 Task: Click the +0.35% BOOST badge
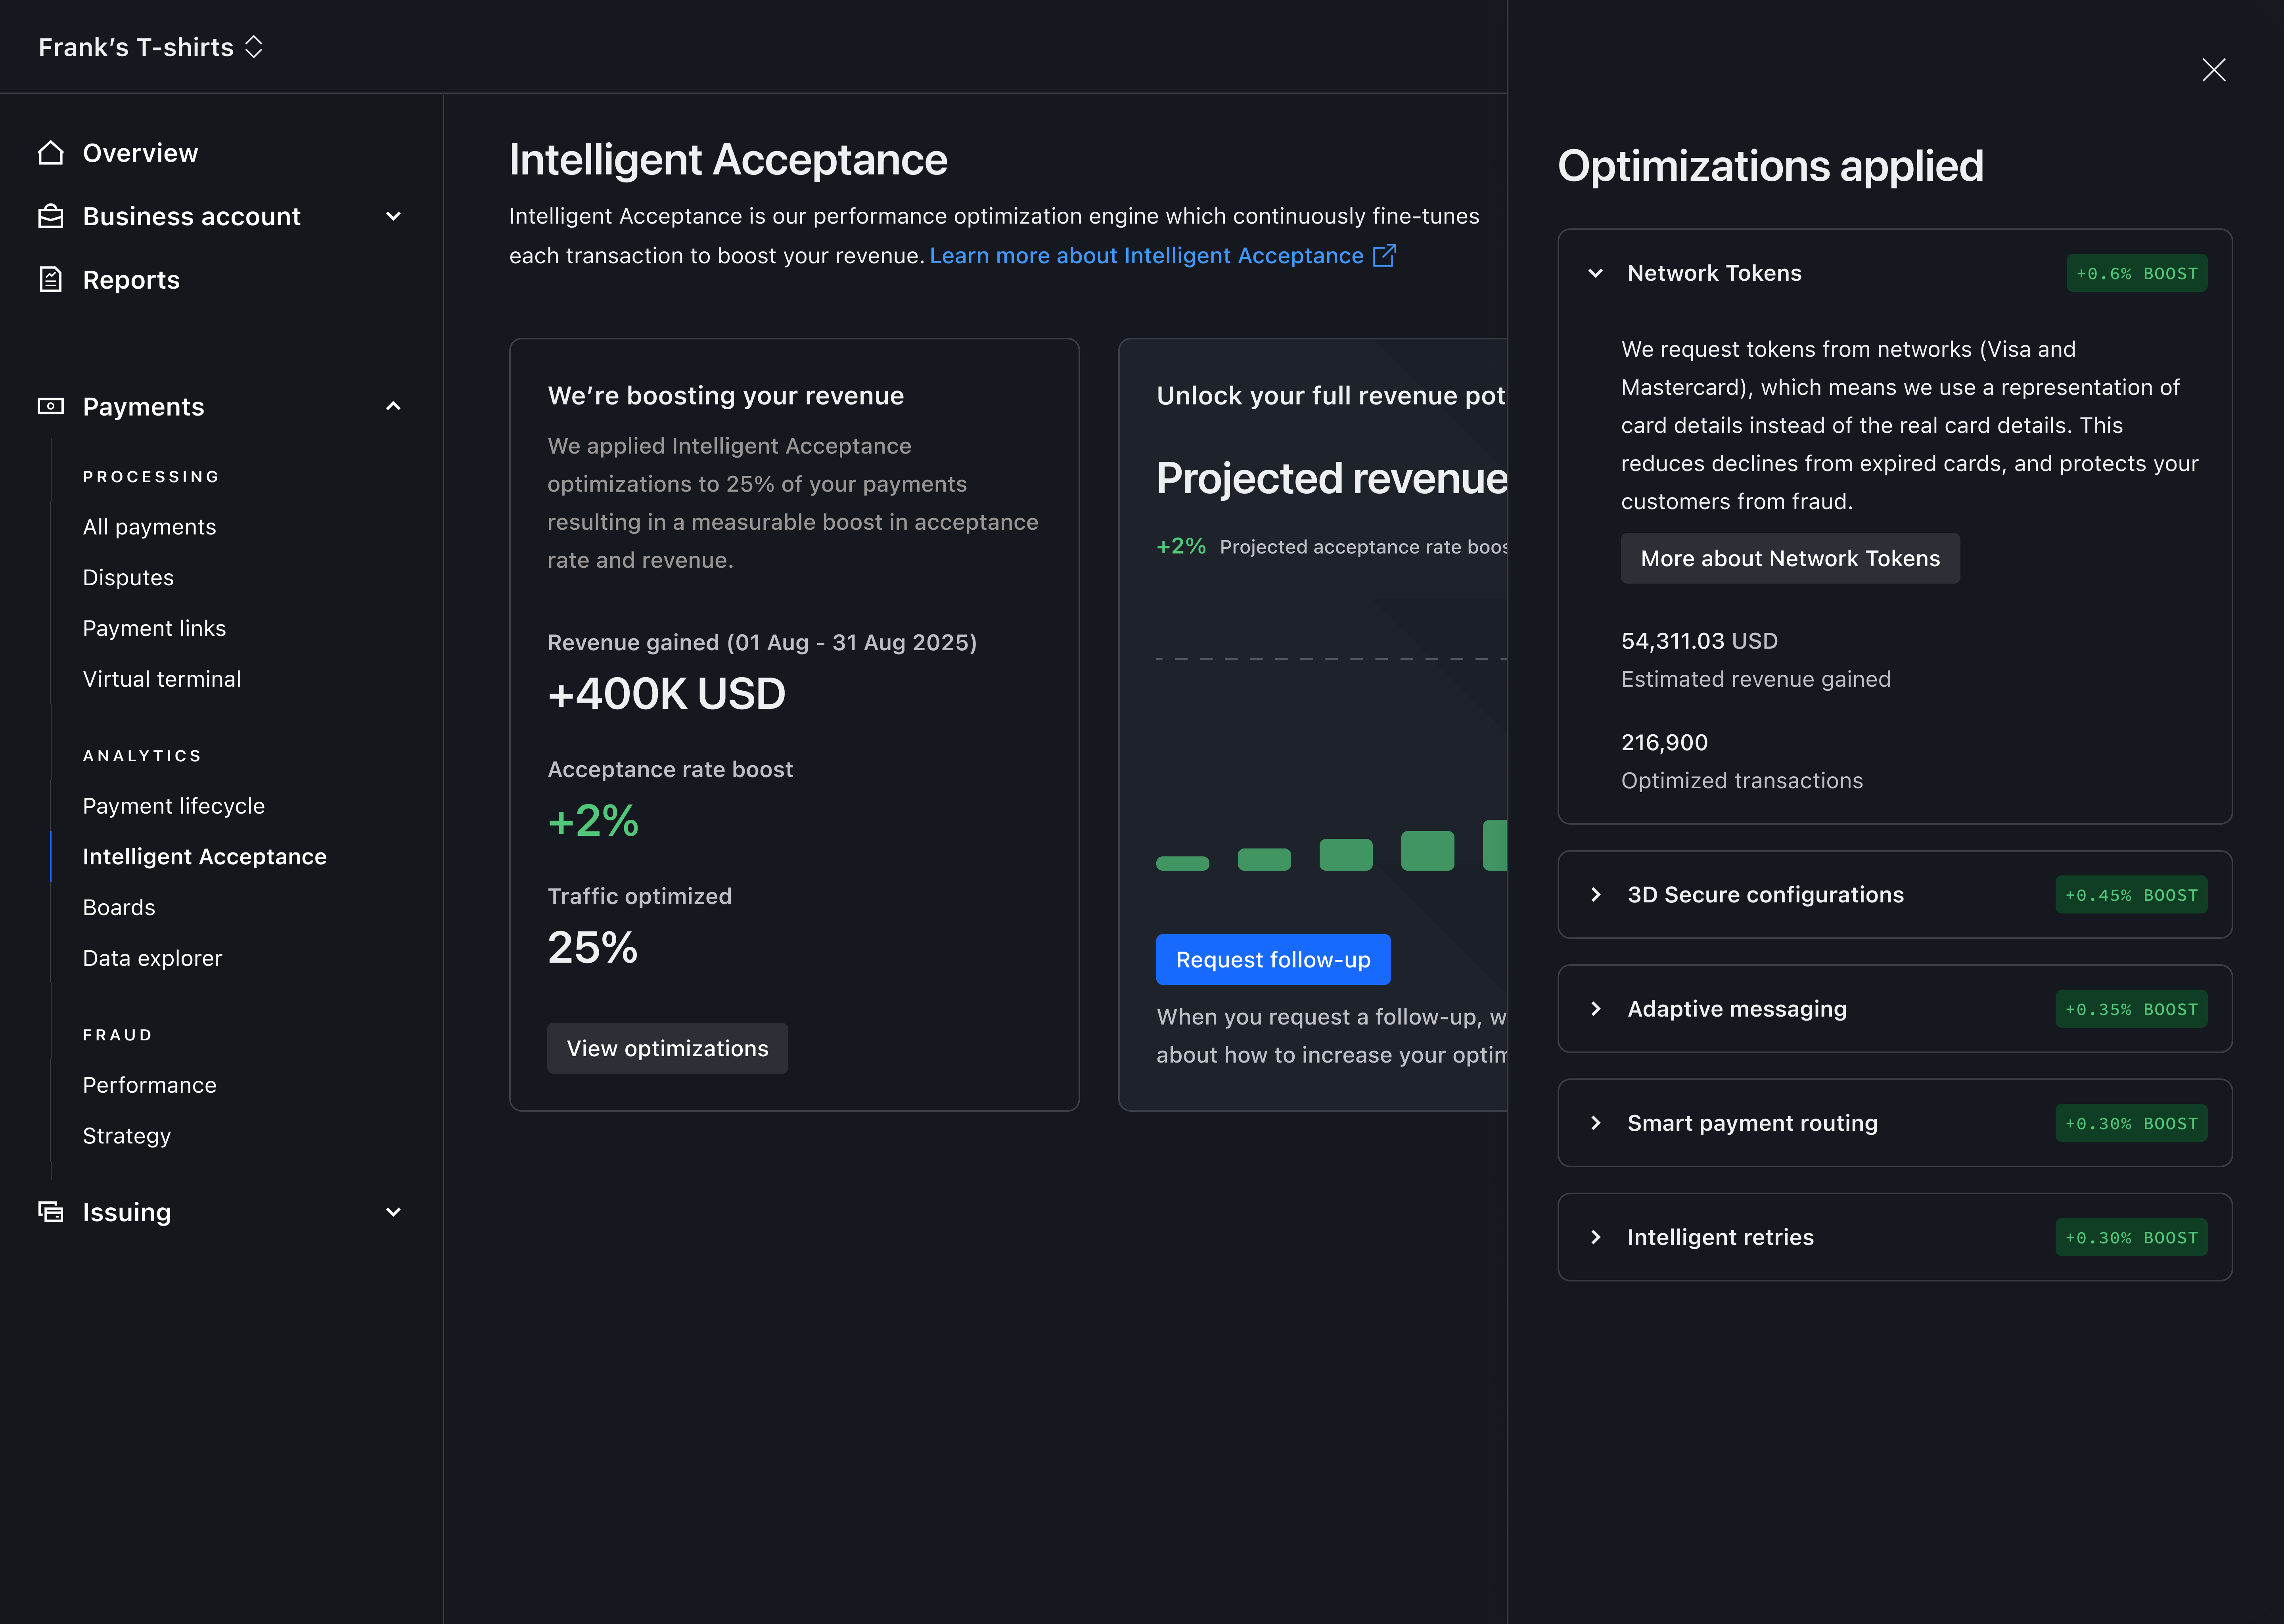[x=2131, y=1009]
